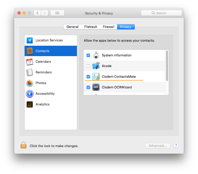The height and width of the screenshot is (174, 198).
Task: Click the yellow minimize window button
Action: coord(24,13)
